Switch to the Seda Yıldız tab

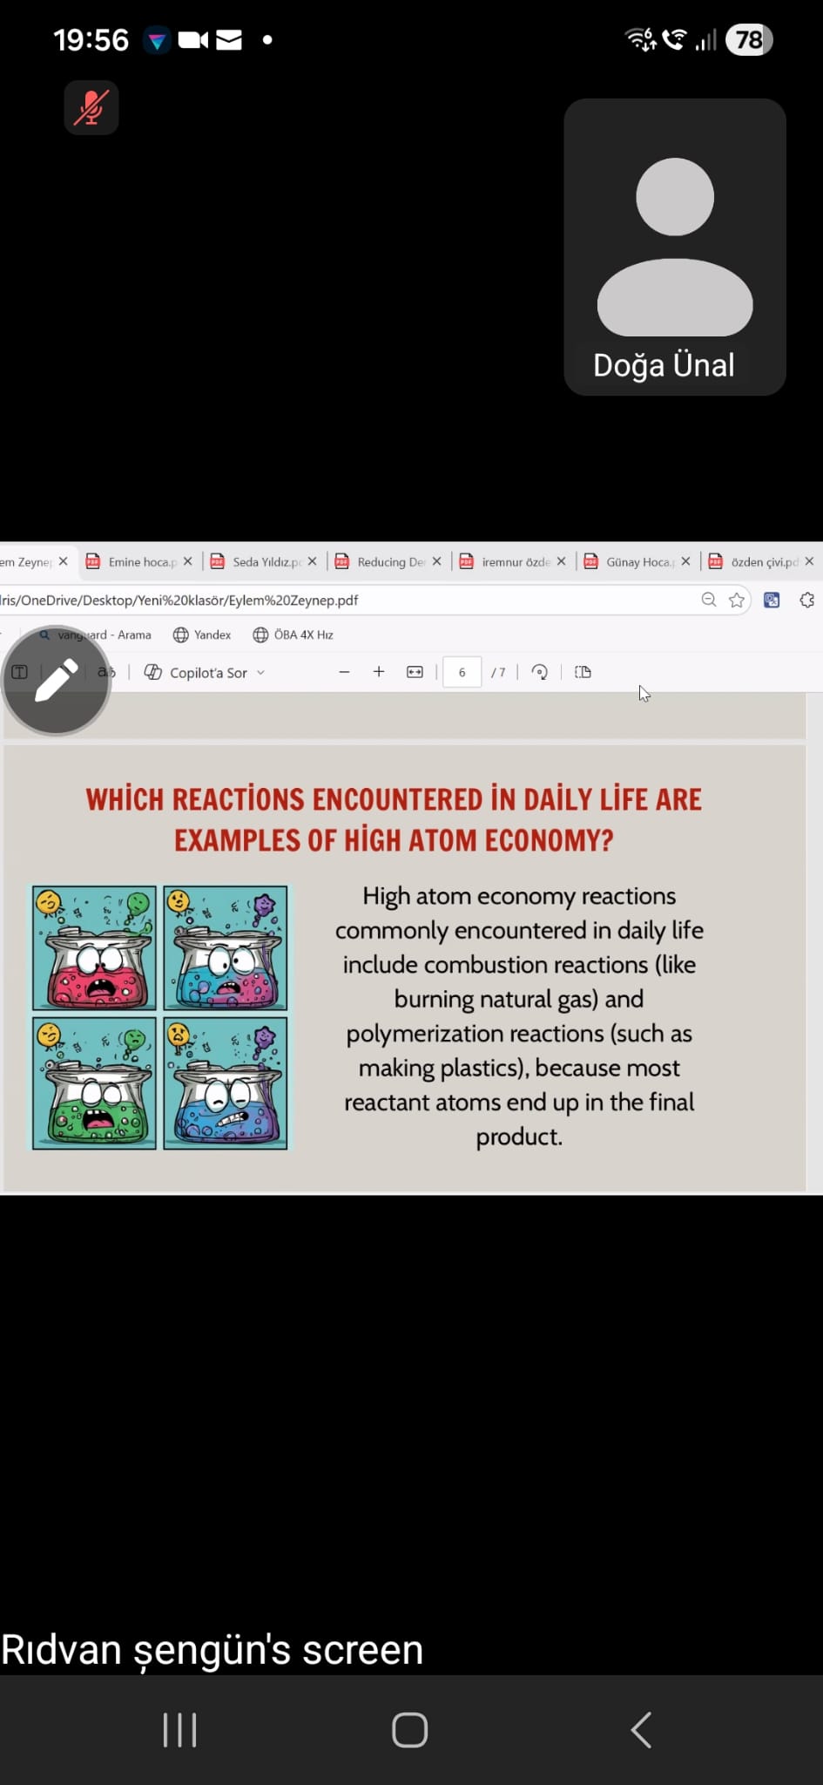pyautogui.click(x=261, y=562)
